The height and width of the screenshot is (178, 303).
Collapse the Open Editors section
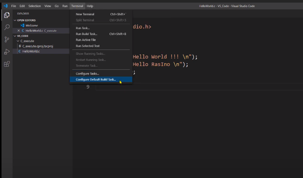click(15, 20)
